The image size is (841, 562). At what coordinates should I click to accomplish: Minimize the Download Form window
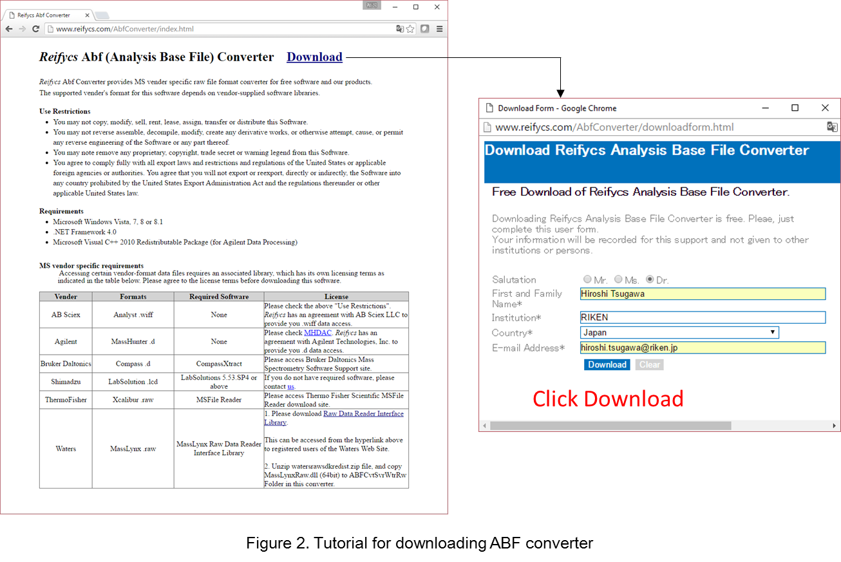coord(766,108)
